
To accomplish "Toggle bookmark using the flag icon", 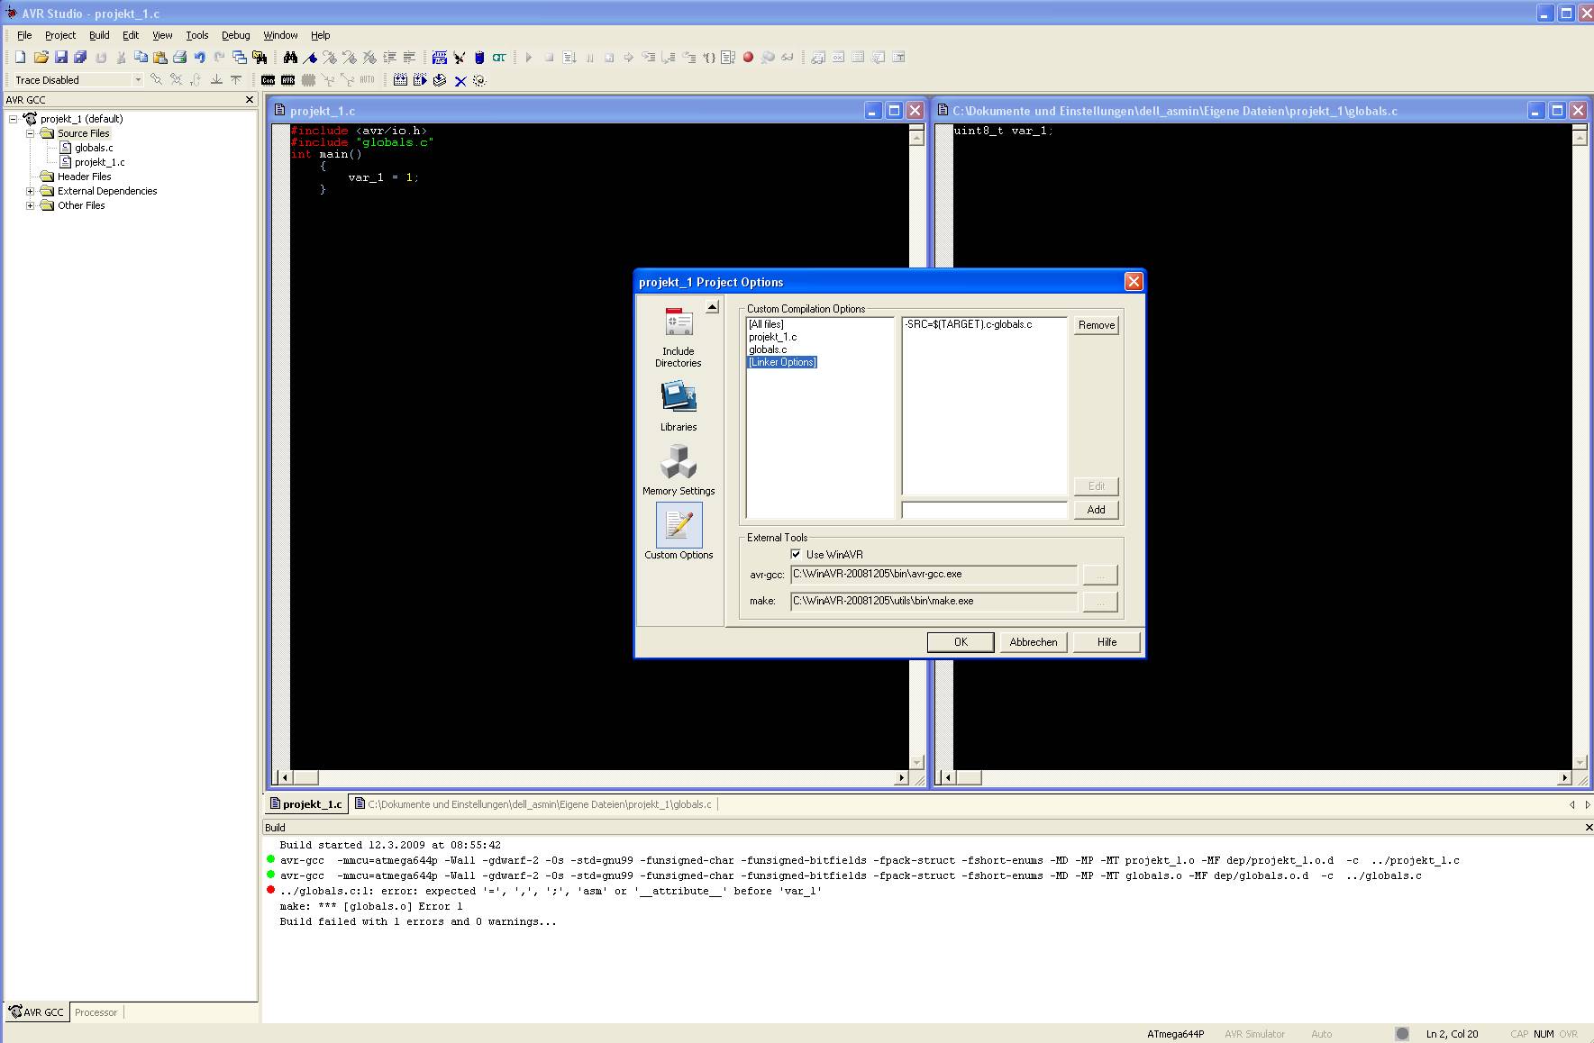I will tap(310, 57).
